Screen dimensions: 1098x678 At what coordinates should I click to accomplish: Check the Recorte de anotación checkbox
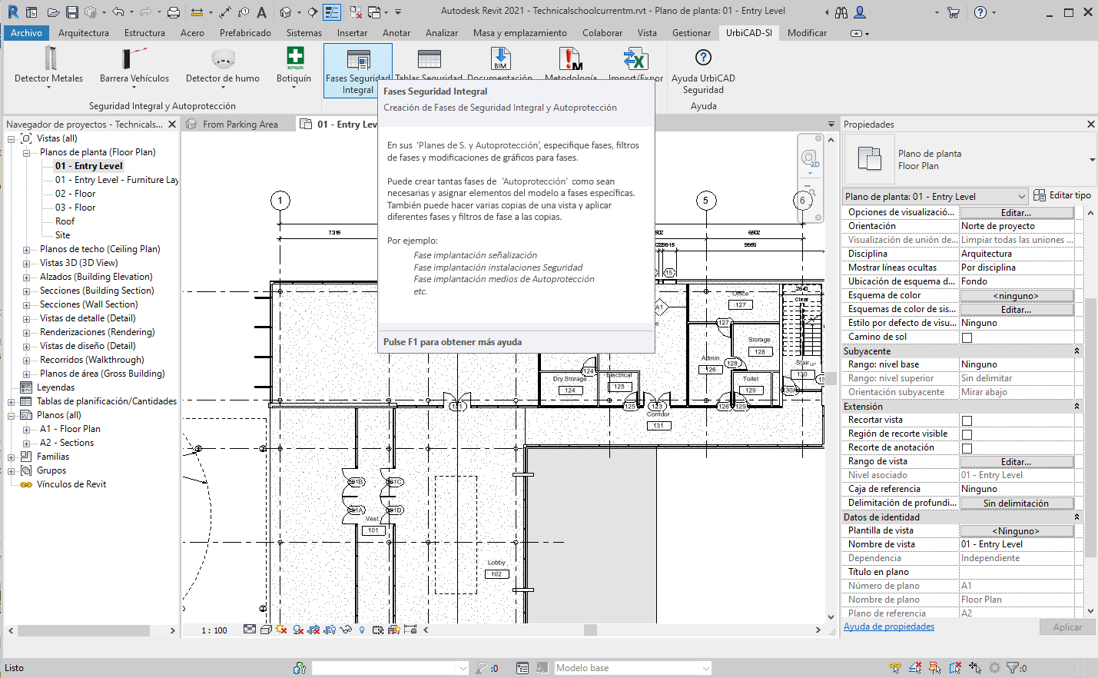(x=967, y=448)
